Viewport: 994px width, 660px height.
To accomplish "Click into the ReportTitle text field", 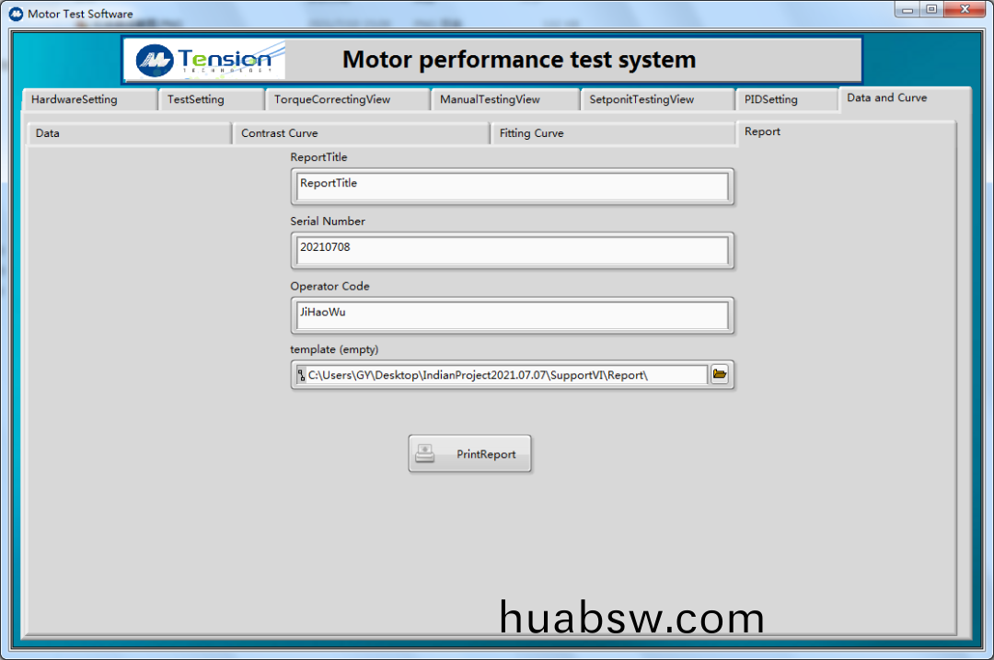I will tap(512, 187).
